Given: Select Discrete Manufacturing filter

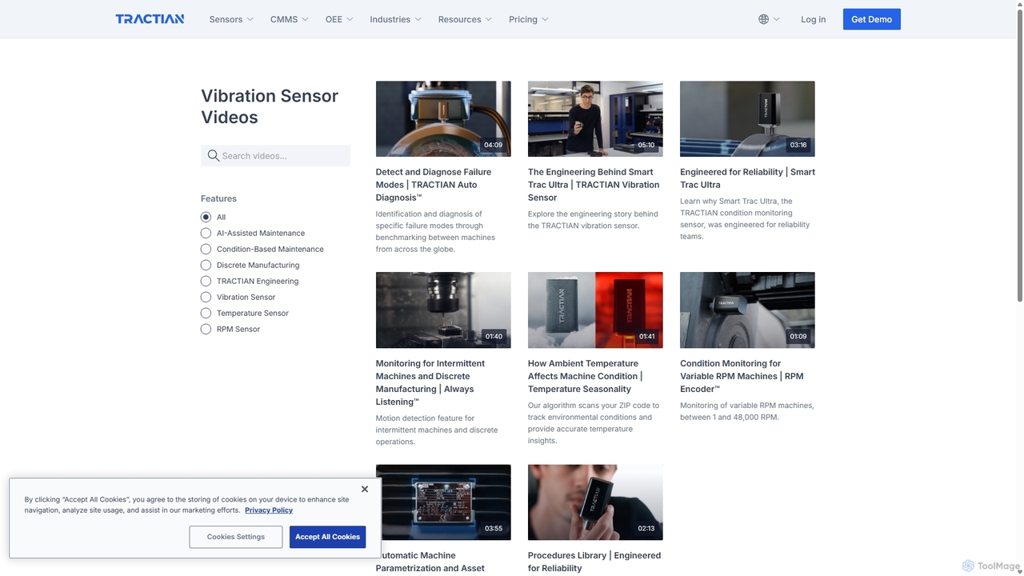Looking at the screenshot, I should pos(206,265).
